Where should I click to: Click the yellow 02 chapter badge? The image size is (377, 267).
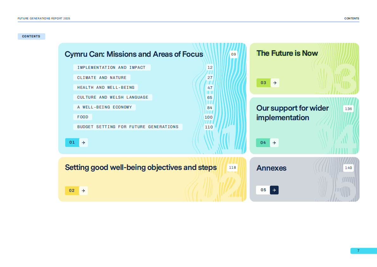[72, 191]
